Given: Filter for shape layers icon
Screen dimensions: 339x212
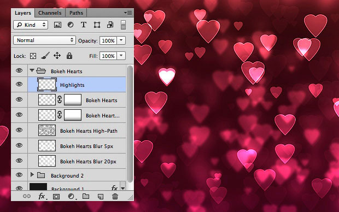Looking at the screenshot, I should pos(97,25).
